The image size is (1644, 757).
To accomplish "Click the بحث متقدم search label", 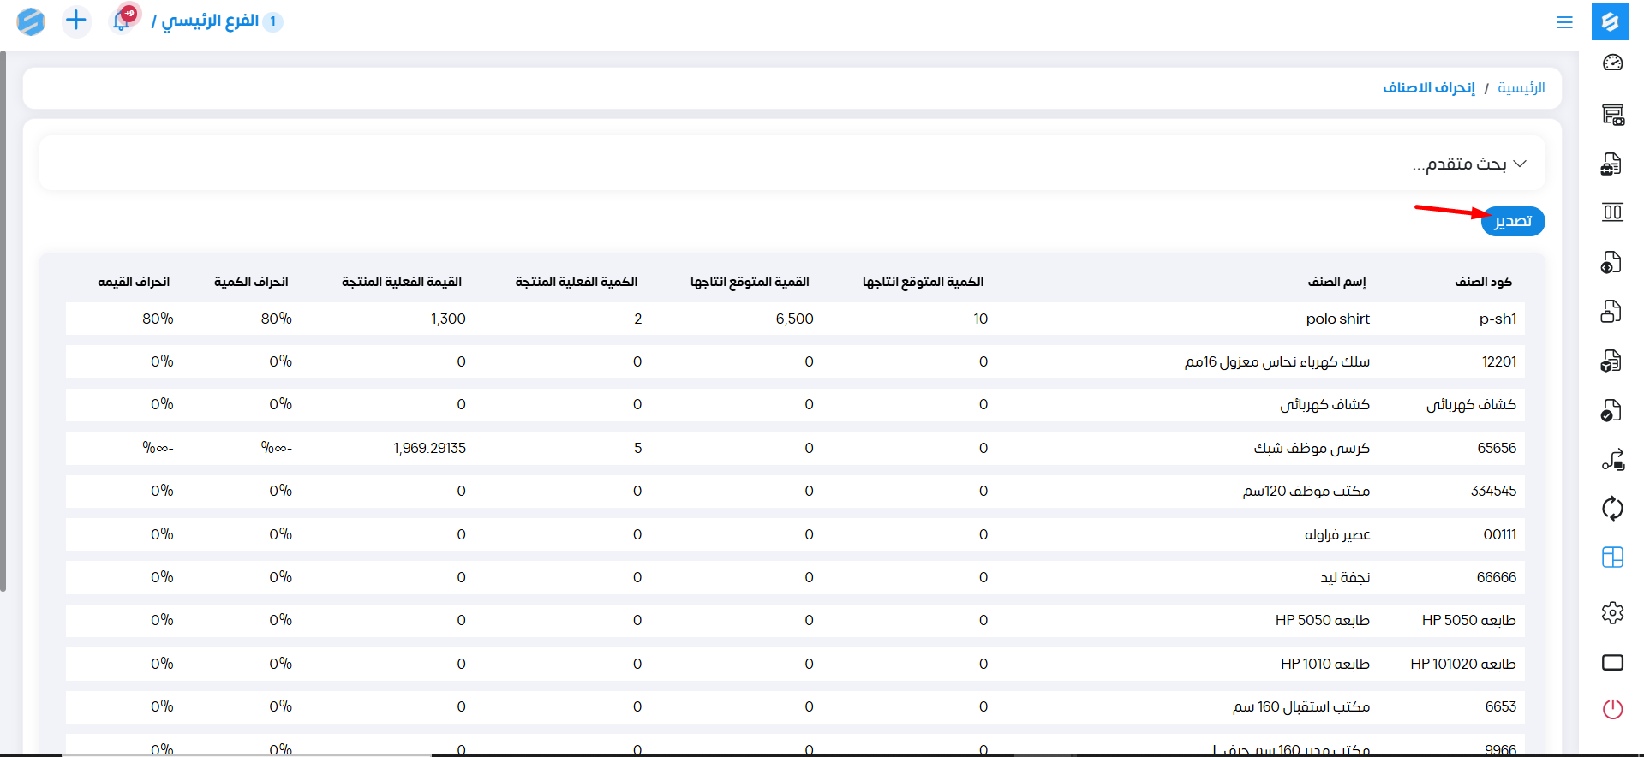I will [1460, 164].
